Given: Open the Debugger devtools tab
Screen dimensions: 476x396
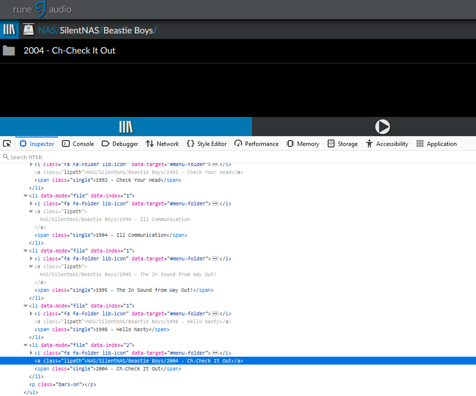Looking at the screenshot, I should [120, 143].
